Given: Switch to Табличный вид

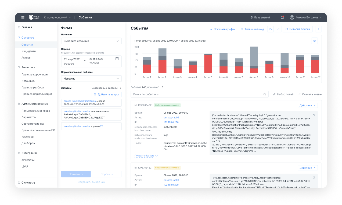Looking at the screenshot, I should [x=252, y=29].
